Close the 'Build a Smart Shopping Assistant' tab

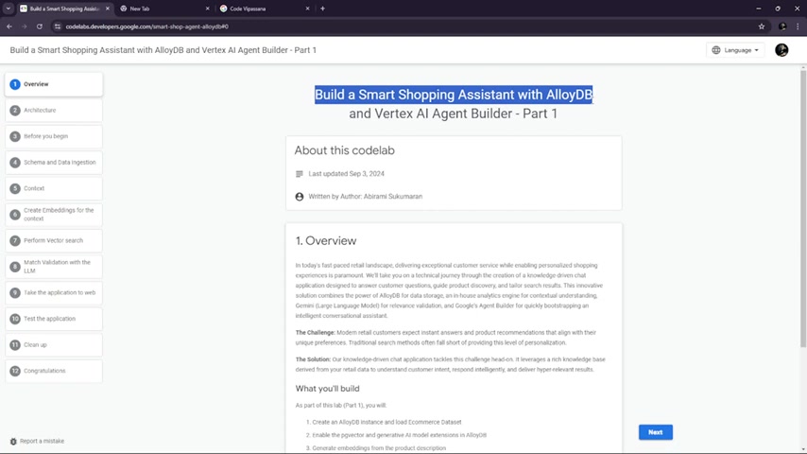click(x=108, y=9)
